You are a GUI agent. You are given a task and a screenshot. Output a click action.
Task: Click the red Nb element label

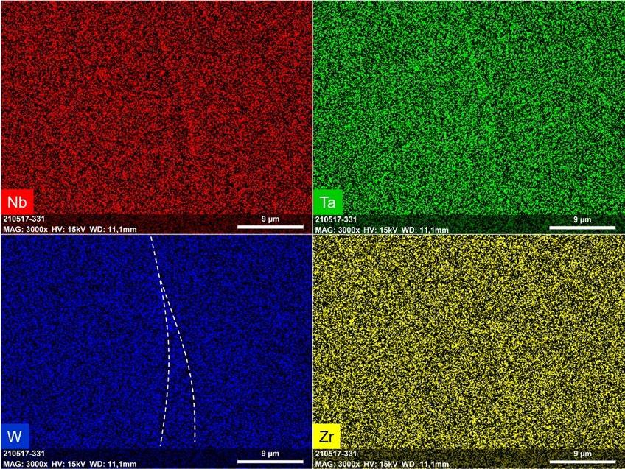point(17,202)
